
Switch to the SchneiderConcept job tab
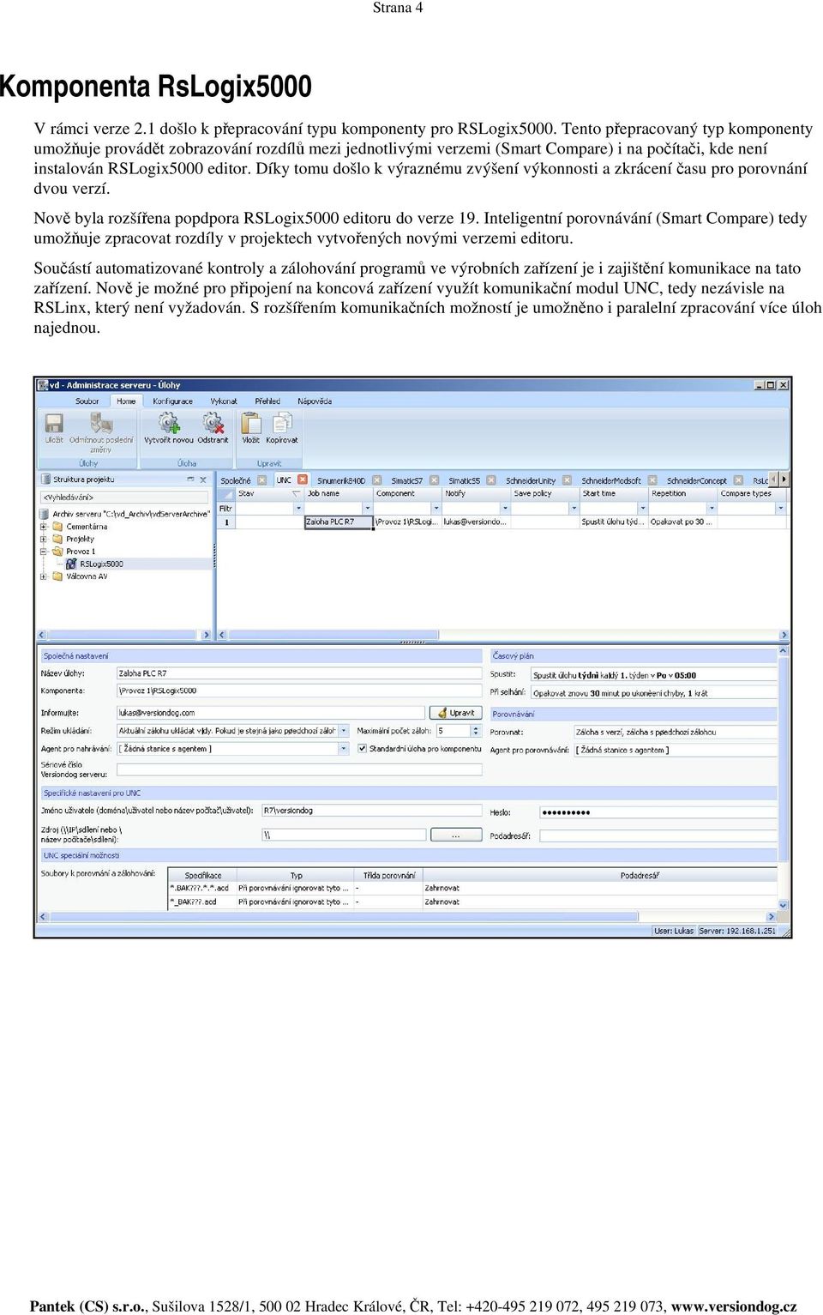pyautogui.click(x=696, y=480)
